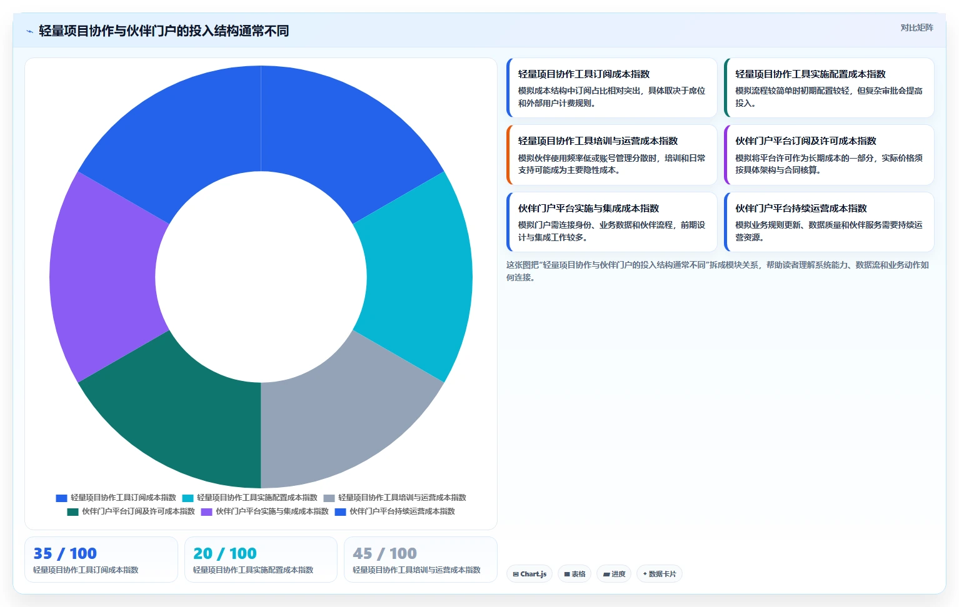Click legend text 轻量项目协作工具订阅成本指数
959x607 pixels.
[123, 498]
